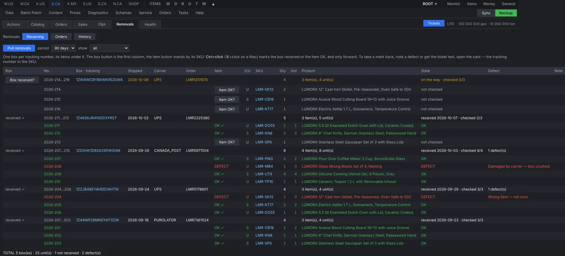The width and height of the screenshot is (565, 256).
Task: Open the LOG link
Action: [450, 24]
